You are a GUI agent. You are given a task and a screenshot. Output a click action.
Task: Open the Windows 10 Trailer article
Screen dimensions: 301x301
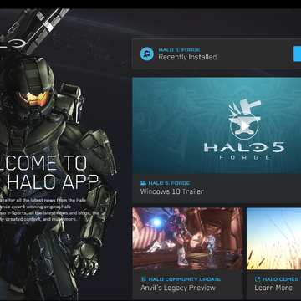click(x=172, y=191)
